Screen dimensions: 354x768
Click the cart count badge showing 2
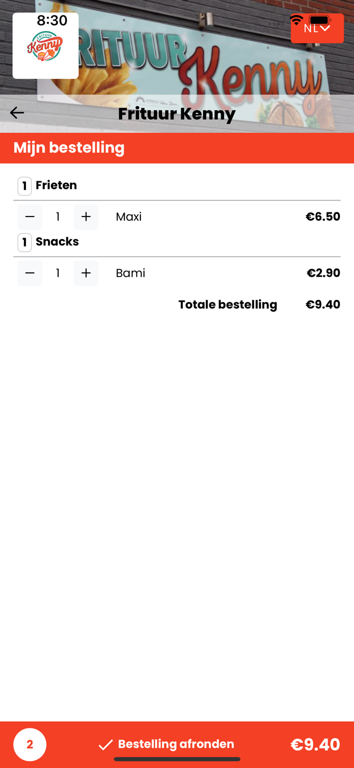coord(30,745)
